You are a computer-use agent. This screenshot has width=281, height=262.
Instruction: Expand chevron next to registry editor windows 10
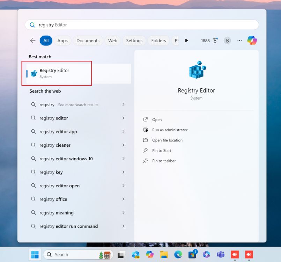[x=123, y=159]
